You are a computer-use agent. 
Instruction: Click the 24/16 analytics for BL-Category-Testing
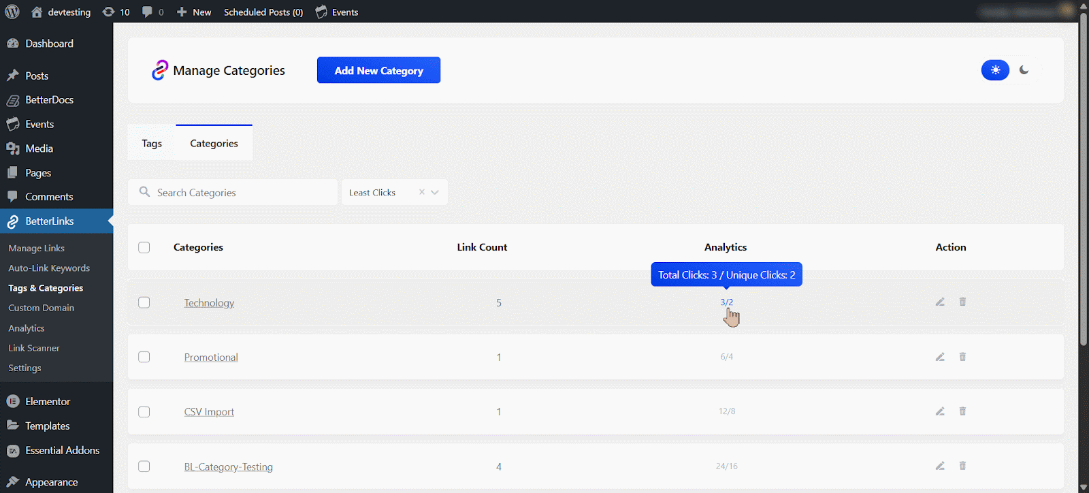726,466
